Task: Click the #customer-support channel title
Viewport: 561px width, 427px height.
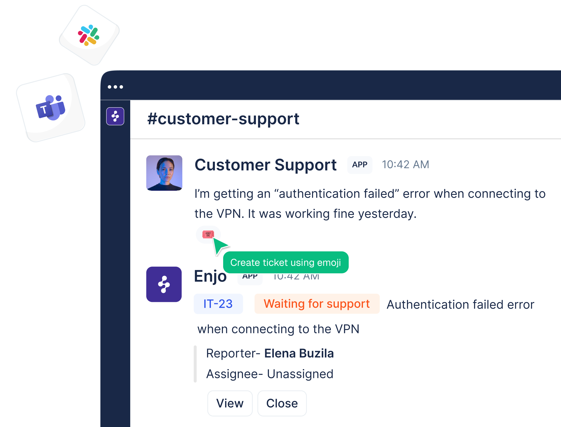Action: [223, 119]
